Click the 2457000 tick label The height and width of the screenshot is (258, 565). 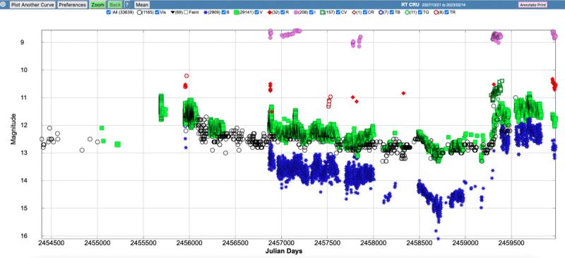click(281, 243)
